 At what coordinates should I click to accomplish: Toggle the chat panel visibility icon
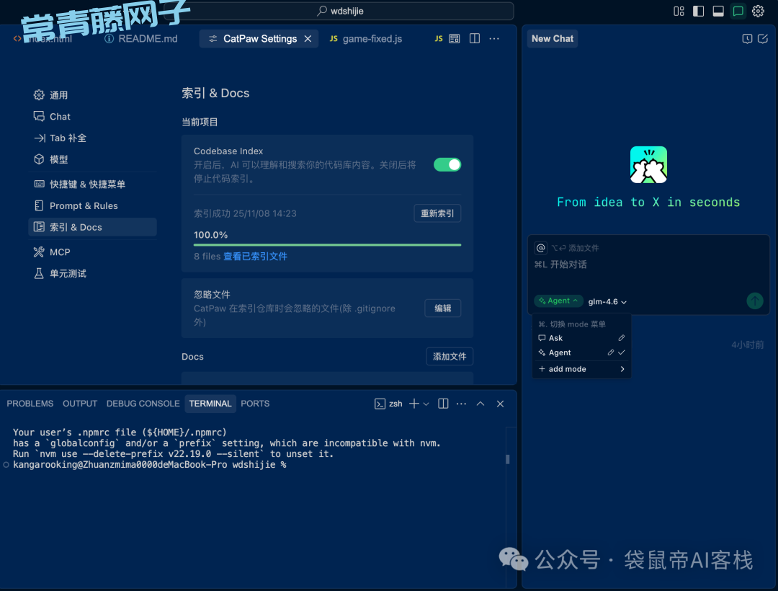tap(738, 11)
